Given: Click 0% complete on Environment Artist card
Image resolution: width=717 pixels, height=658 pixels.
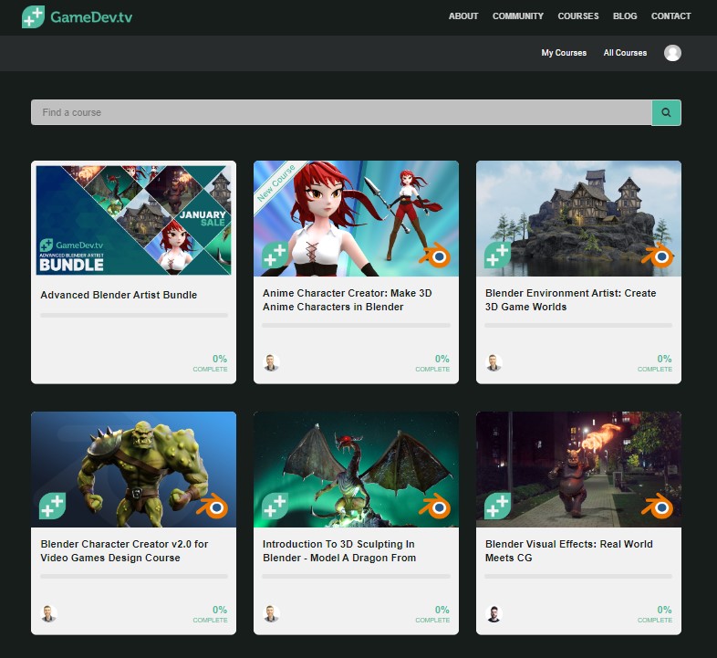Looking at the screenshot, I should 655,363.
